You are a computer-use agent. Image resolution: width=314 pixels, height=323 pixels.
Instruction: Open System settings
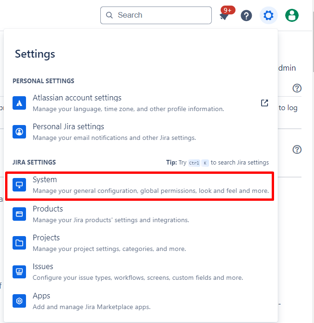point(140,186)
